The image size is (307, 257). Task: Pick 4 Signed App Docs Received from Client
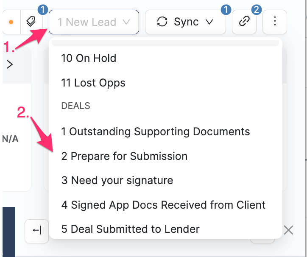click(x=163, y=205)
